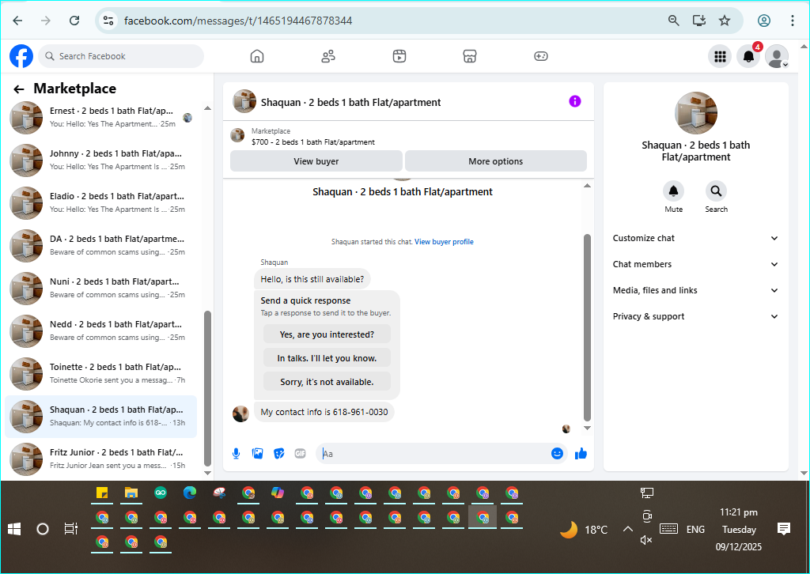Click the install app icon in address bar
810x574 pixels.
pyautogui.click(x=699, y=21)
